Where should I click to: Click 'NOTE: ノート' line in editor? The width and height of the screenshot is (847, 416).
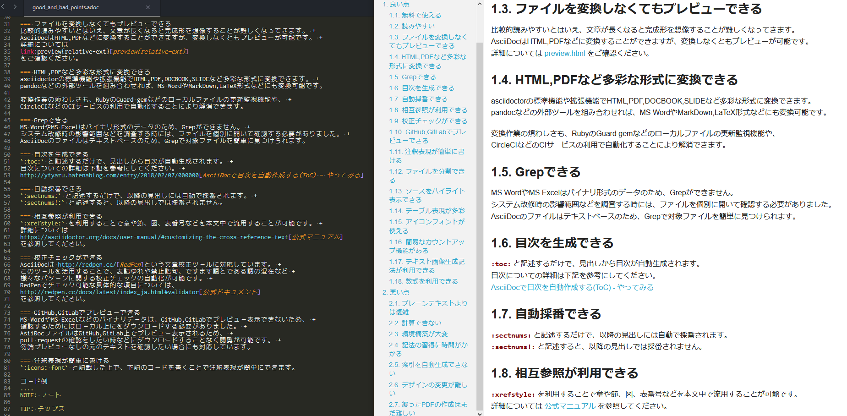(x=40, y=395)
